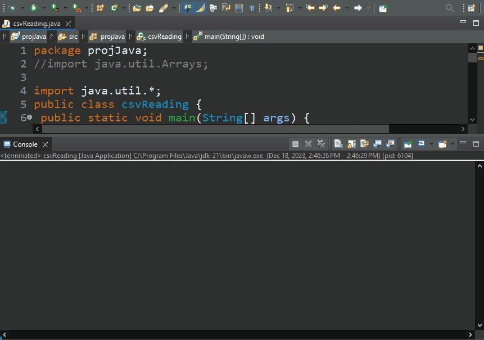Click the Clear Console icon
This screenshot has width=484, height=340.
(338, 144)
